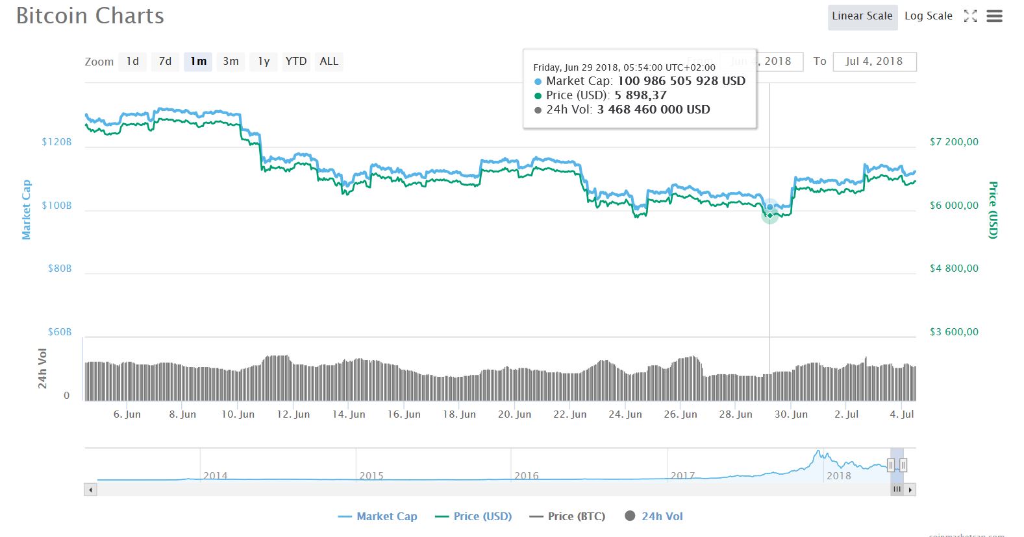Click the highlighted green Price data point

tap(770, 215)
